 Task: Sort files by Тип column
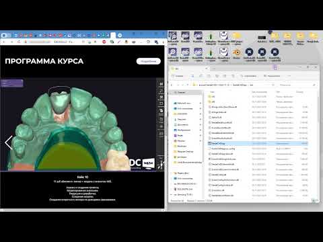pyautogui.click(x=278, y=92)
